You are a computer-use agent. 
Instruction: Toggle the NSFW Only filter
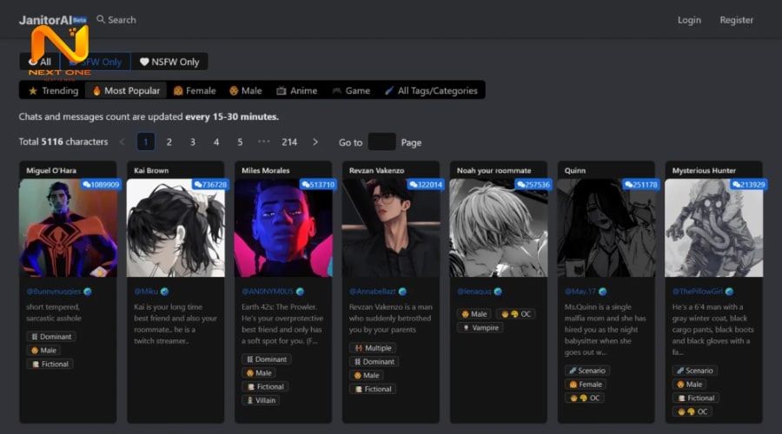tap(170, 62)
